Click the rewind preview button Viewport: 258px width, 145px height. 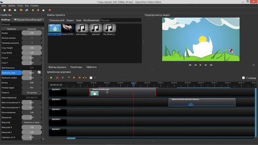(195, 65)
